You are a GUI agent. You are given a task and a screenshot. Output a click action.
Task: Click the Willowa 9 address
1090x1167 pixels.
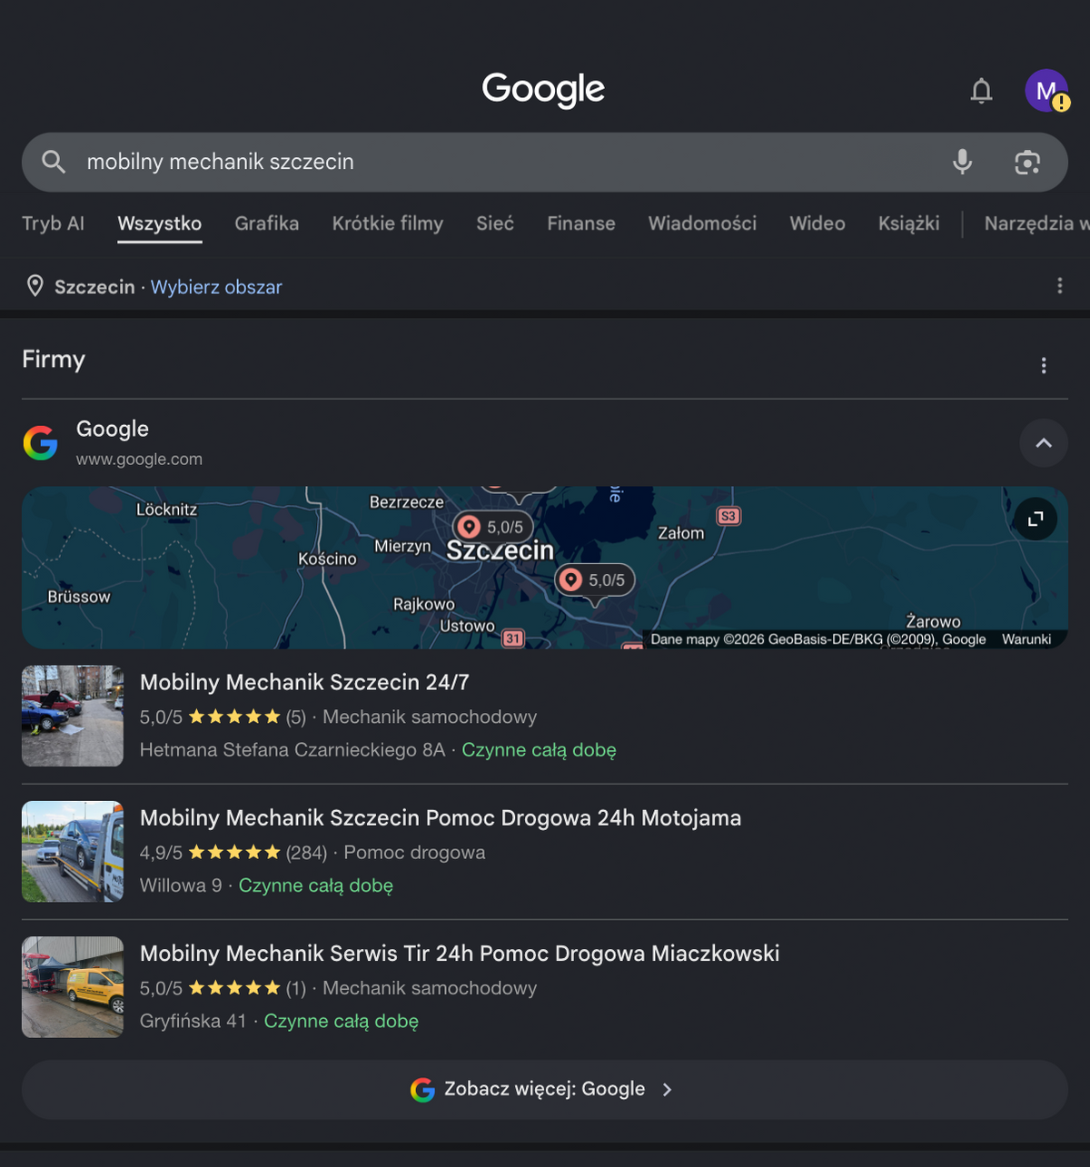[181, 885]
